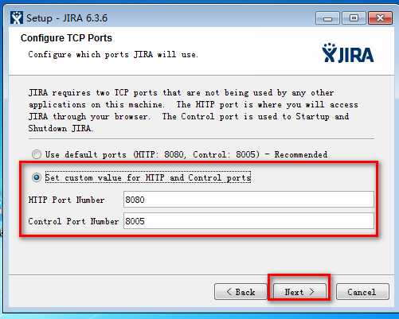Proceed with the Next button
This screenshot has width=399, height=319.
coord(299,292)
